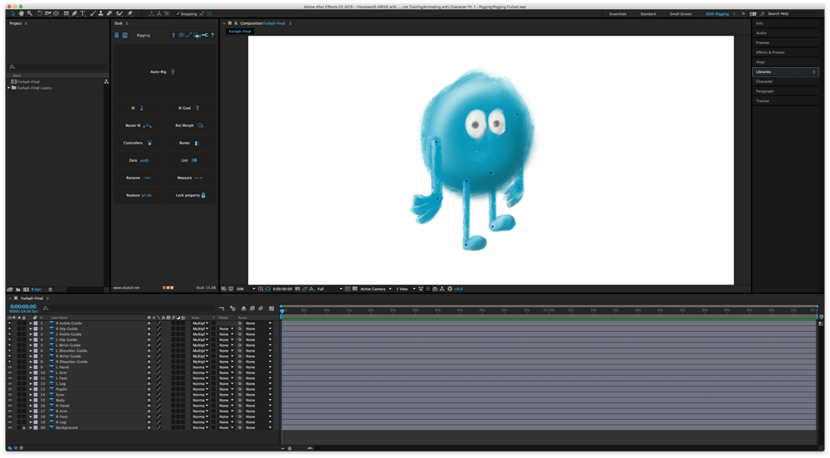Select the Roto Brush tool
The image size is (830, 458).
tap(119, 13)
